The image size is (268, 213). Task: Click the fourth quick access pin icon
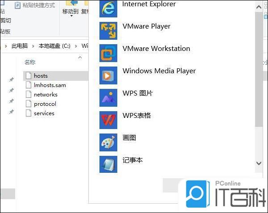[12, 112]
